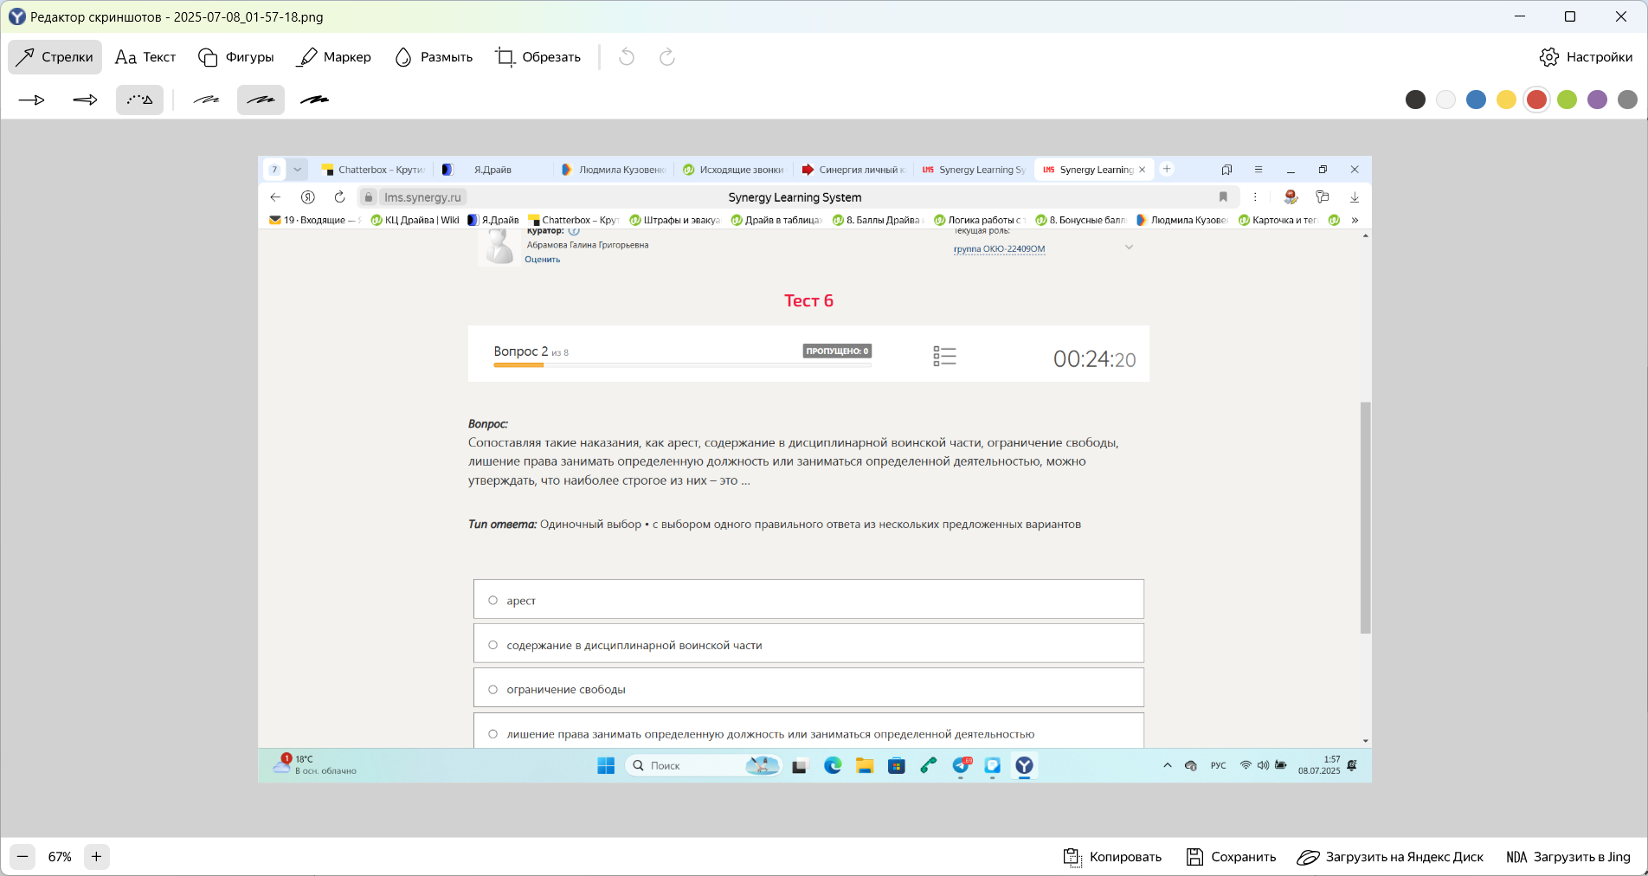Click the bookmark flag icon in address bar
Viewport: 1648px width, 876px height.
(x=1223, y=197)
